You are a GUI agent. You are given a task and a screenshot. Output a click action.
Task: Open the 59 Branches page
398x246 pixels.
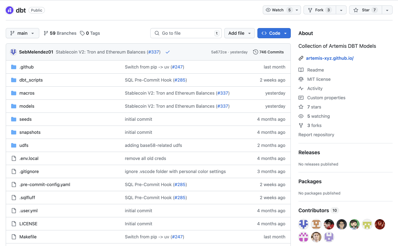(x=60, y=33)
